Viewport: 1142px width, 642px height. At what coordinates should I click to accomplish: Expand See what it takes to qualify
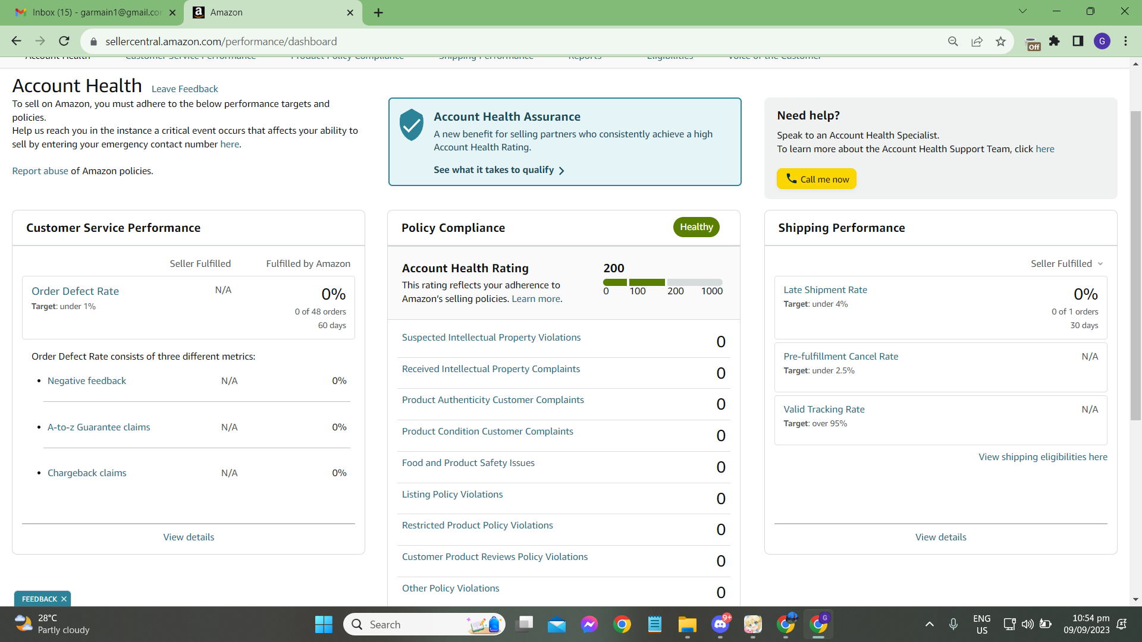tap(499, 170)
